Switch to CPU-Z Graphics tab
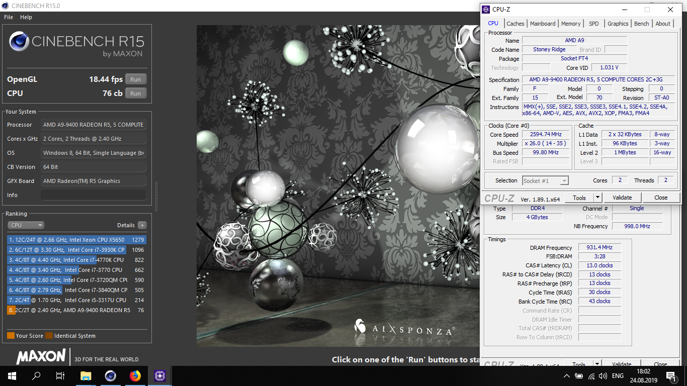Screen dimensions: 687x386 618,24
